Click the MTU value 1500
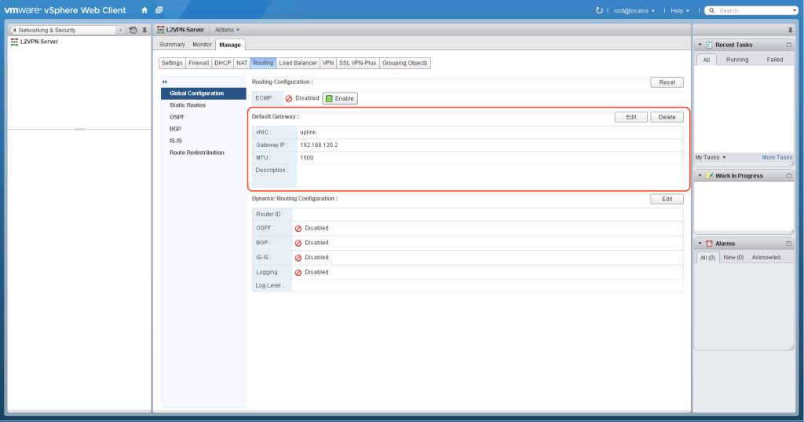Screen dimensions: 804x422 307,158
